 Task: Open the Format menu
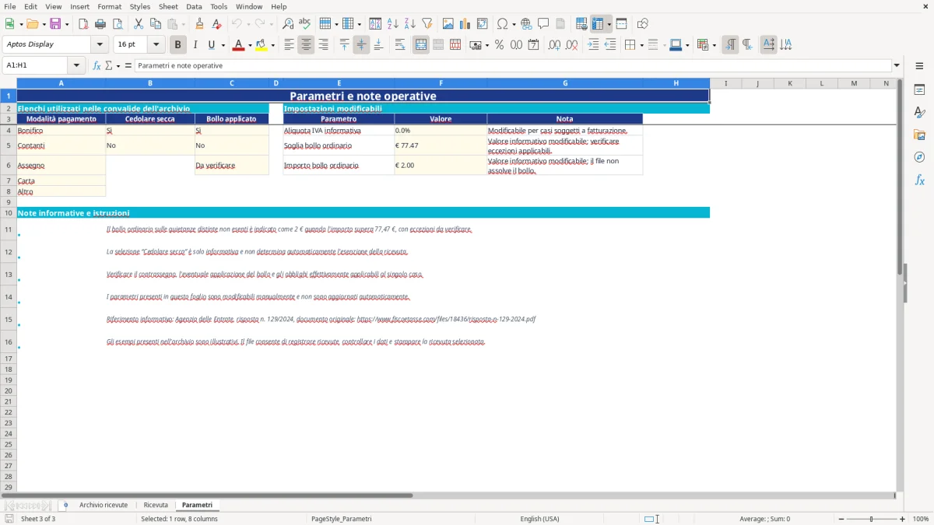[x=109, y=6]
